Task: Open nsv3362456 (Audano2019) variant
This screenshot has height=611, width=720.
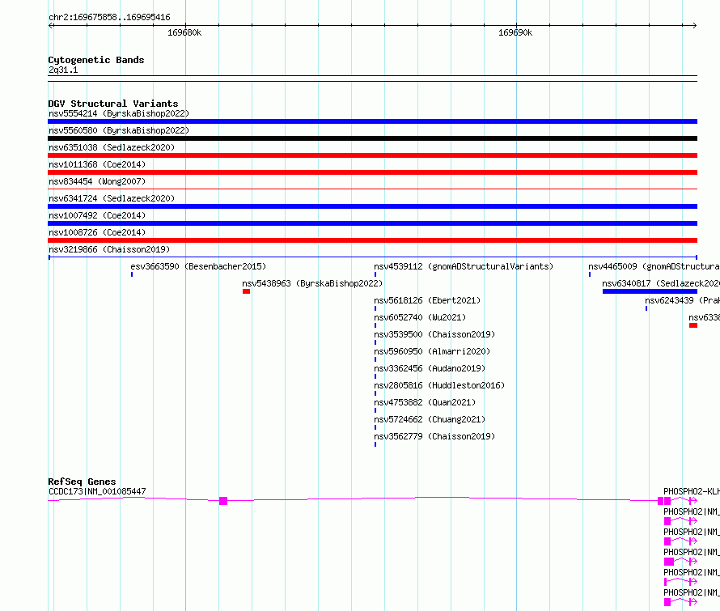Action: pyautogui.click(x=430, y=368)
